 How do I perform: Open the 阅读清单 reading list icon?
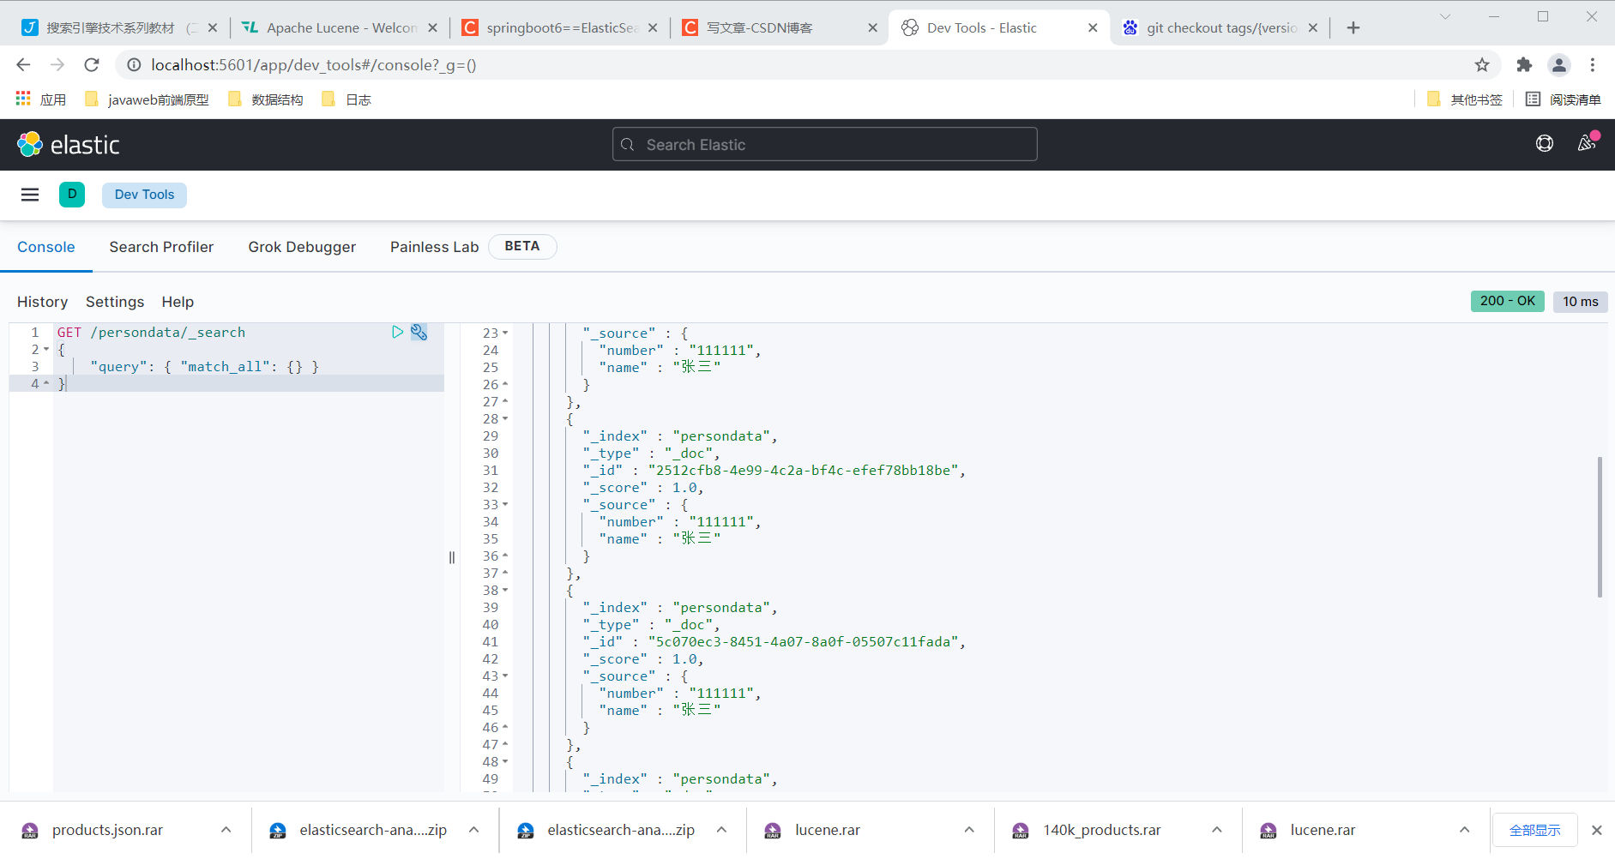[x=1533, y=99]
